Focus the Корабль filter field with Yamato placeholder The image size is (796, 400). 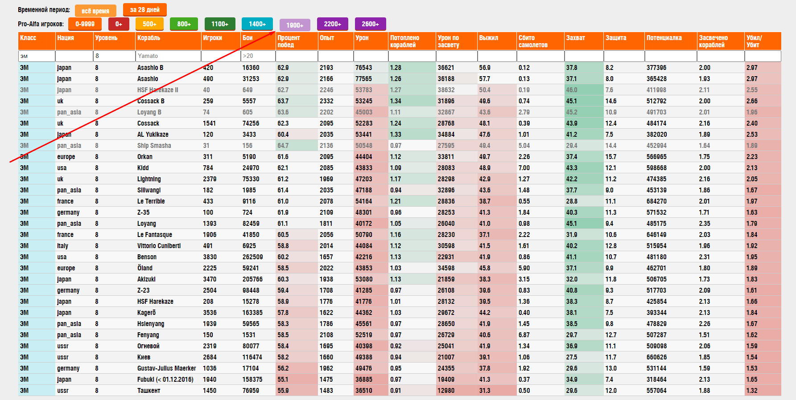pos(168,56)
